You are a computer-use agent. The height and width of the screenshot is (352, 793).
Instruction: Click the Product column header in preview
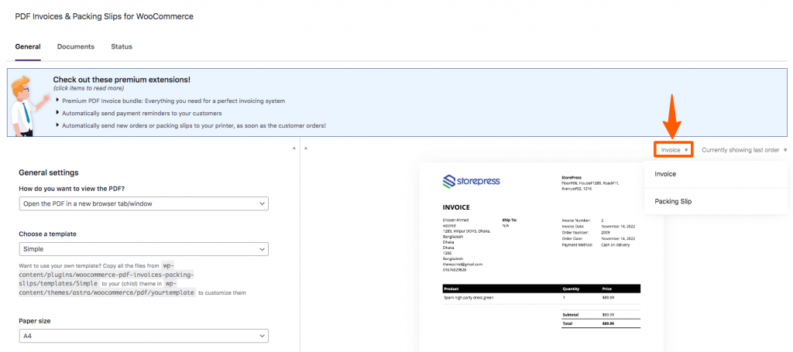(452, 289)
